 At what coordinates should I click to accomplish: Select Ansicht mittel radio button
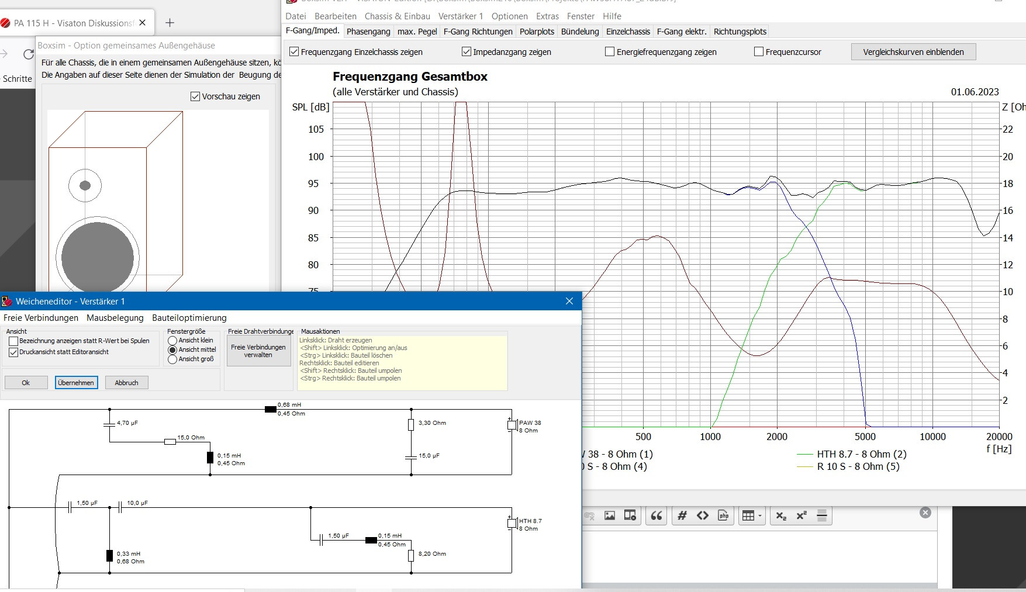point(172,349)
